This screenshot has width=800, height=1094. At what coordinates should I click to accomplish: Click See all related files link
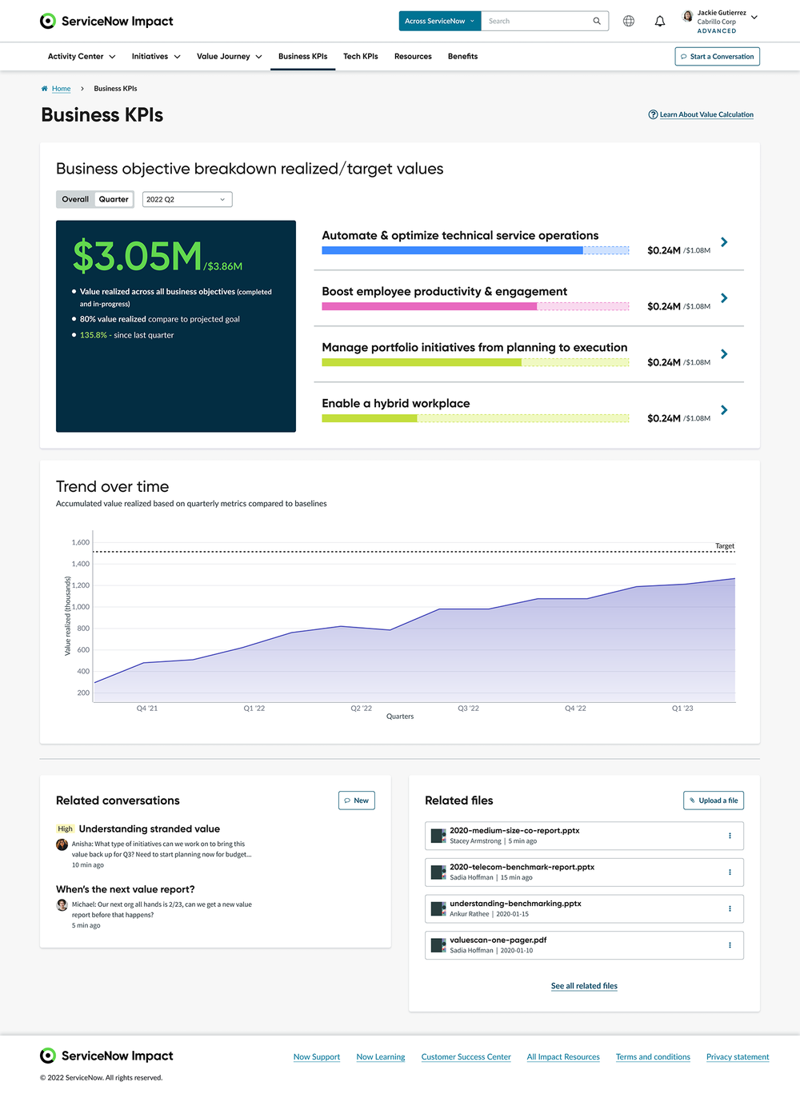click(584, 986)
